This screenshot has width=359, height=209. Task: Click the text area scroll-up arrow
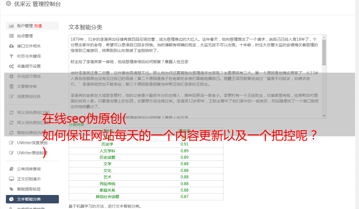[x=324, y=37]
